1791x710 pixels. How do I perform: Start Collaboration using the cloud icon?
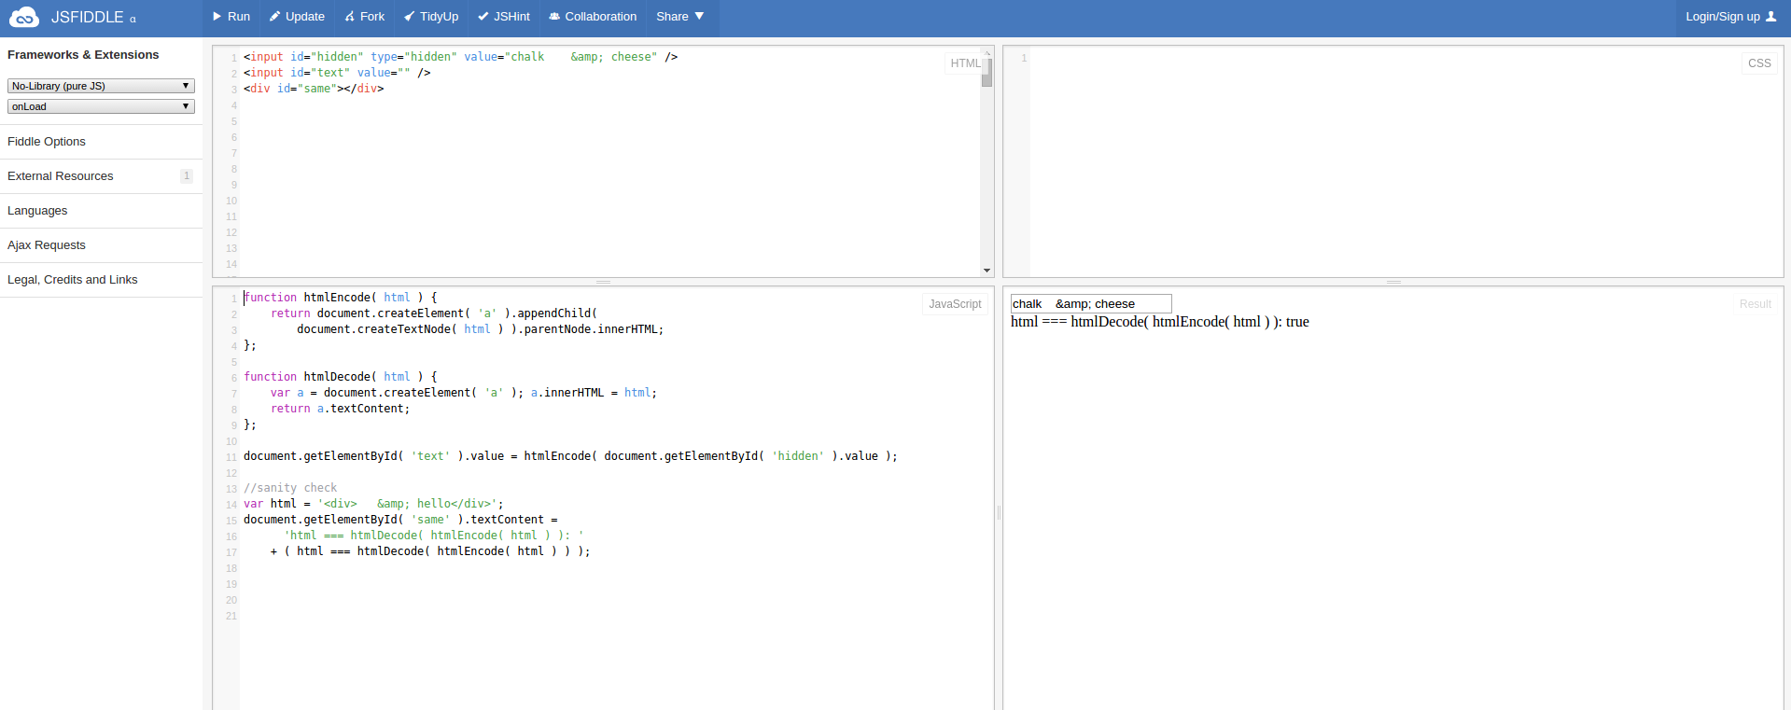pyautogui.click(x=554, y=17)
